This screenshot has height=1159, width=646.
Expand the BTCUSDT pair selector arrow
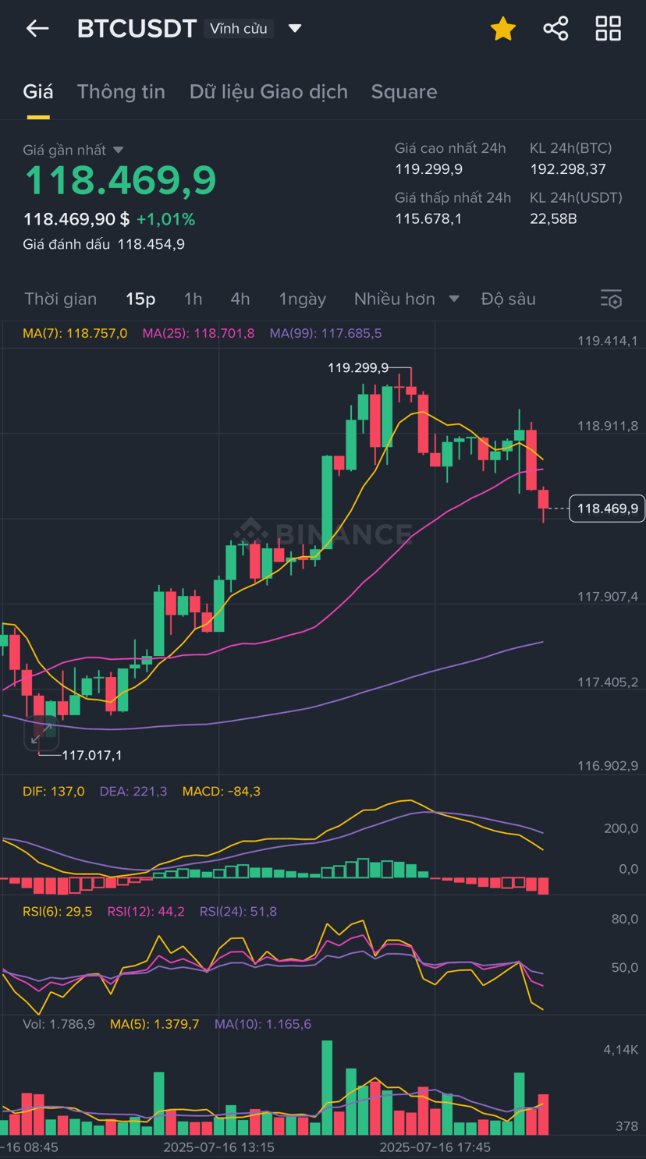pos(295,29)
